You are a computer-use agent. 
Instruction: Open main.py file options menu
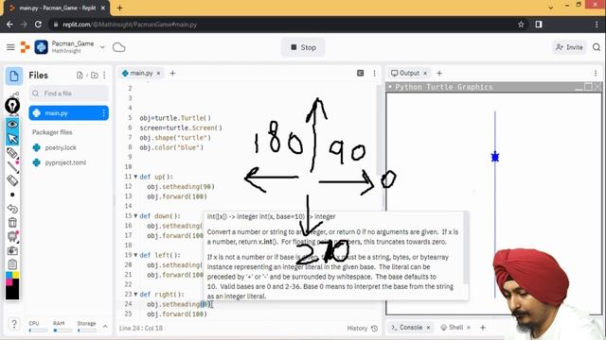[x=103, y=113]
